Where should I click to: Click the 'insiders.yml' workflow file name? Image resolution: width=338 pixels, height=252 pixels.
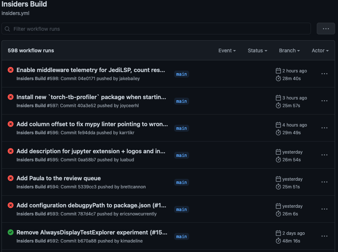click(x=15, y=13)
